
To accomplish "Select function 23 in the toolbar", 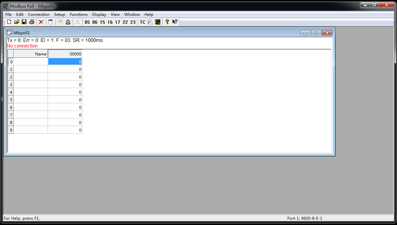I will coord(133,22).
